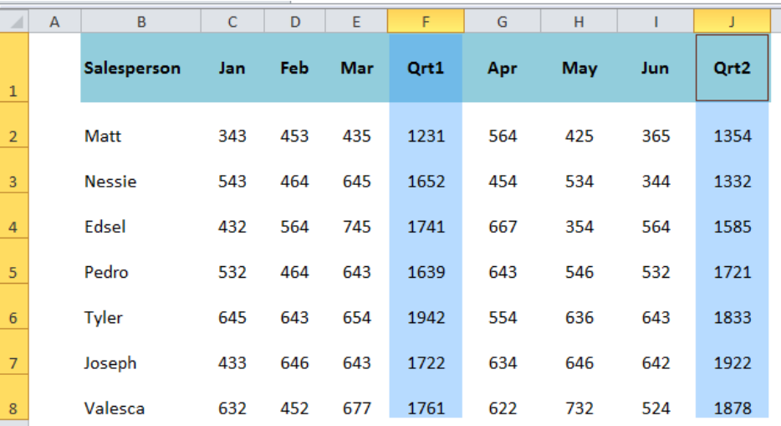Image resolution: width=781 pixels, height=426 pixels.
Task: Select column I header
Action: point(656,22)
